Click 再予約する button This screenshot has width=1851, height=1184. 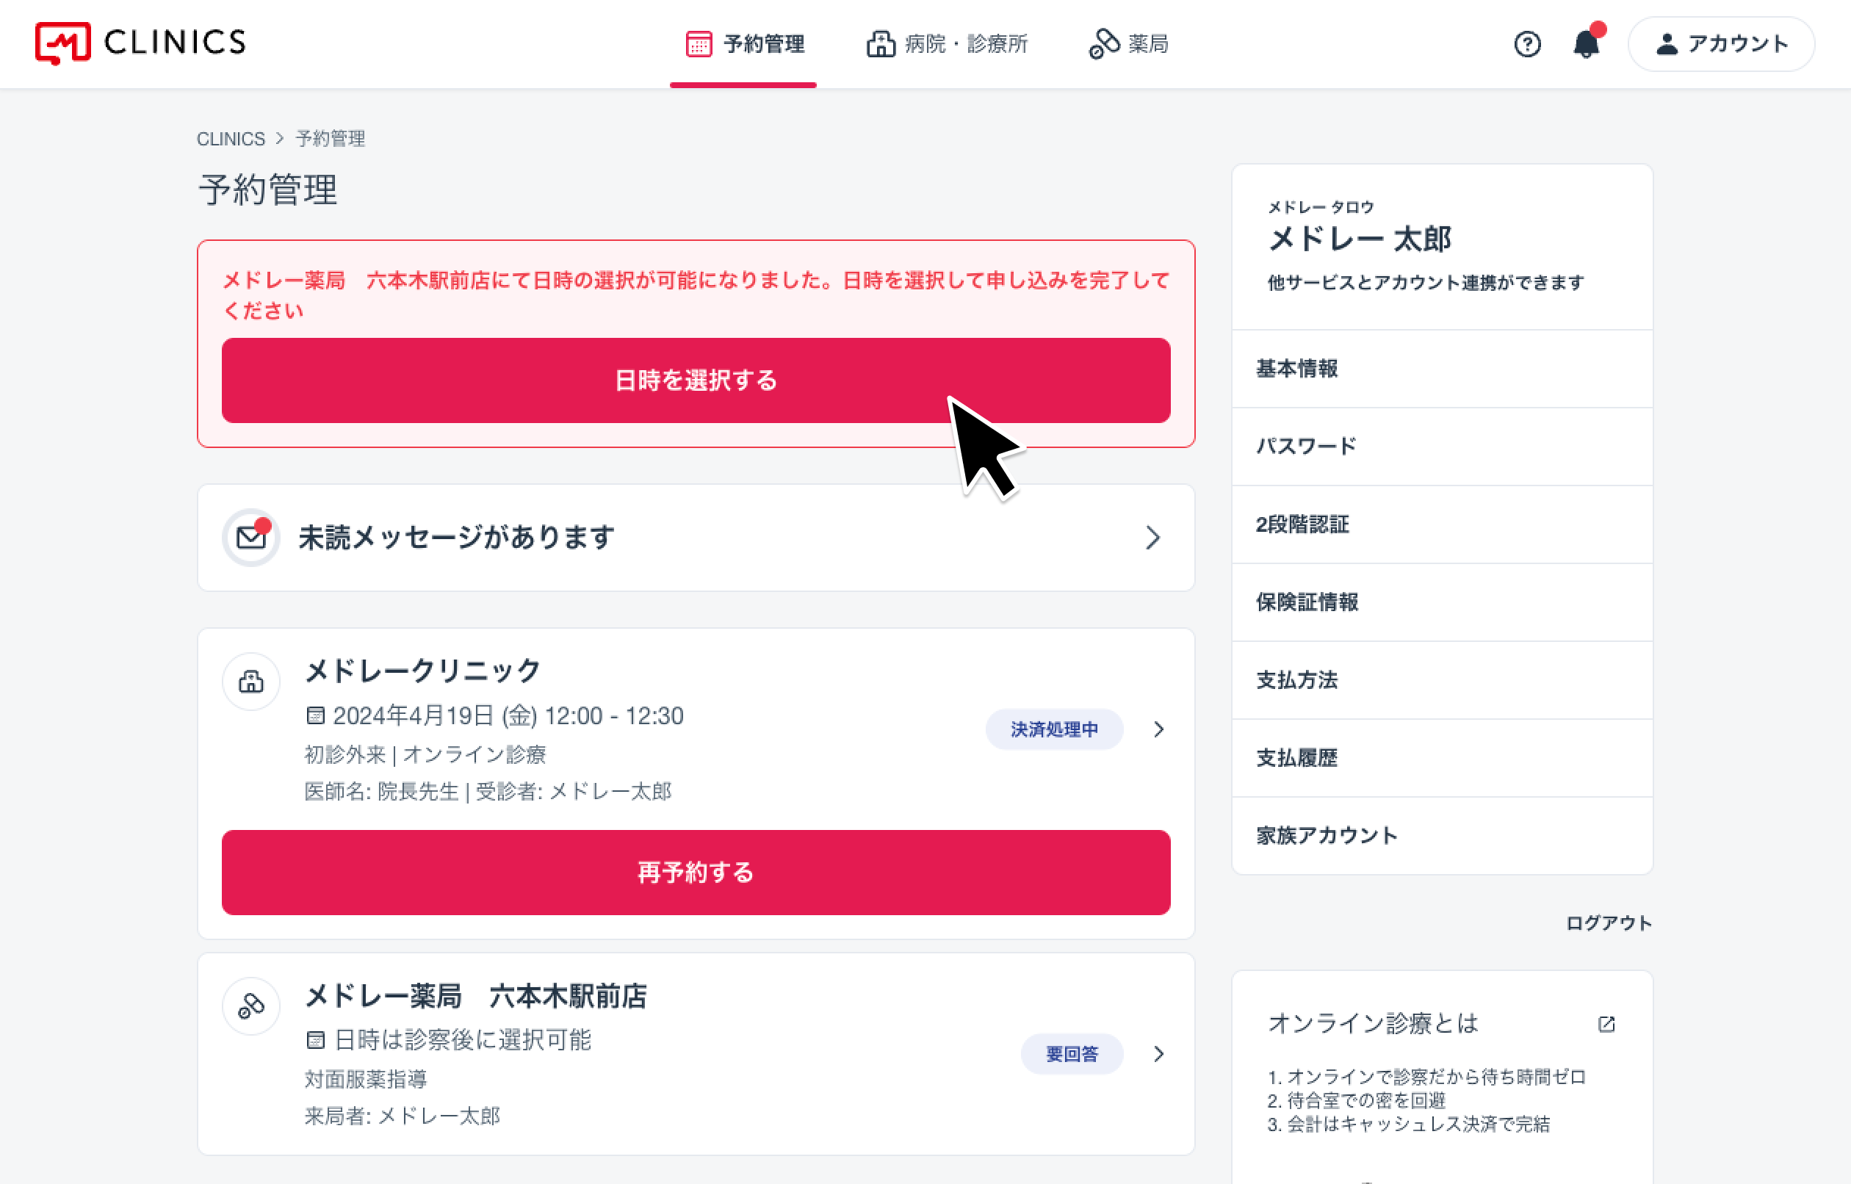[696, 872]
